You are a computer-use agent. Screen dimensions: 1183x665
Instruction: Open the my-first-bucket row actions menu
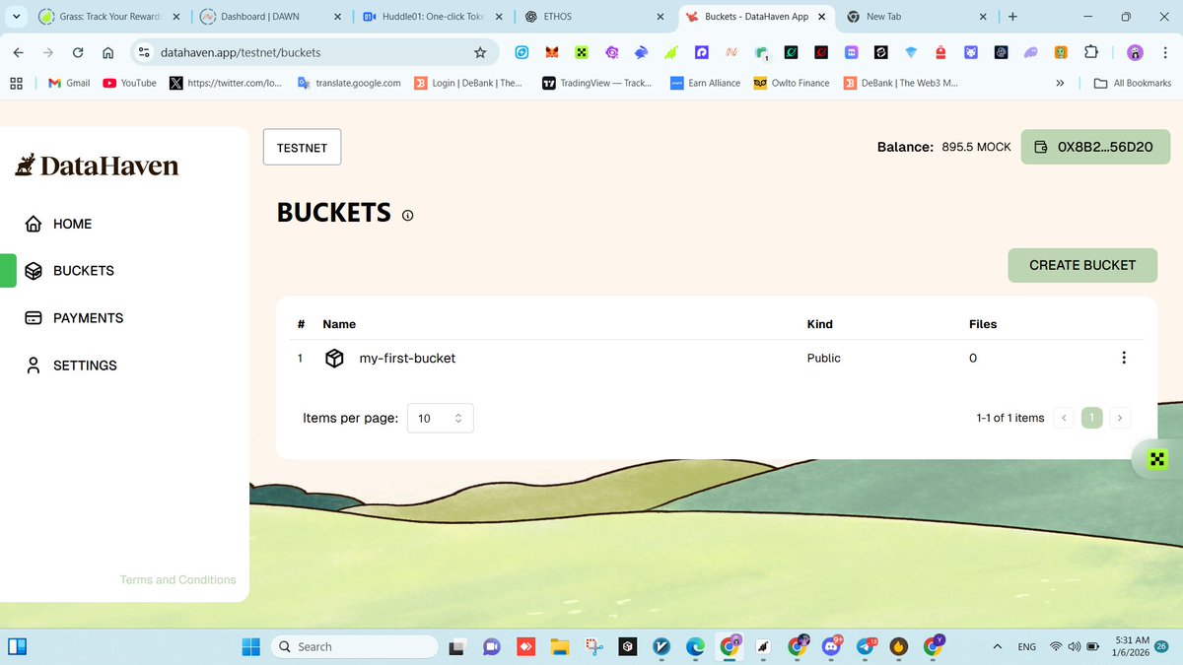coord(1124,358)
